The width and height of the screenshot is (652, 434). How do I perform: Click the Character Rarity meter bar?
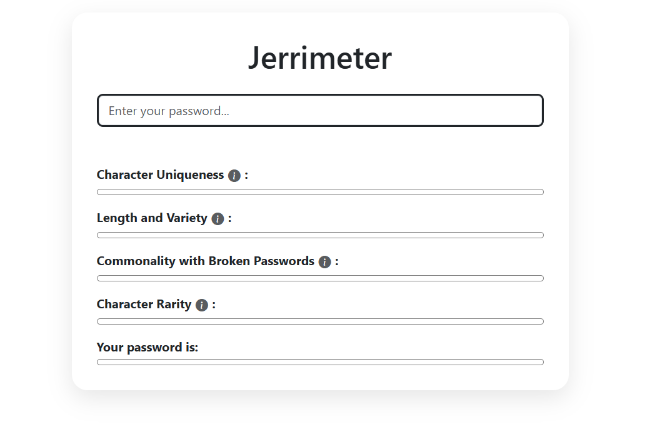[x=320, y=321]
